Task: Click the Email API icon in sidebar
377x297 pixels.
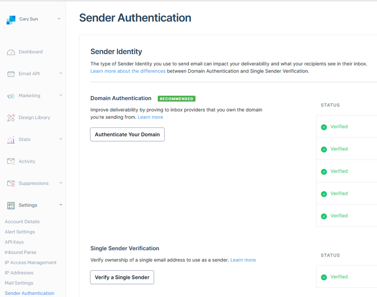Action: [11, 74]
